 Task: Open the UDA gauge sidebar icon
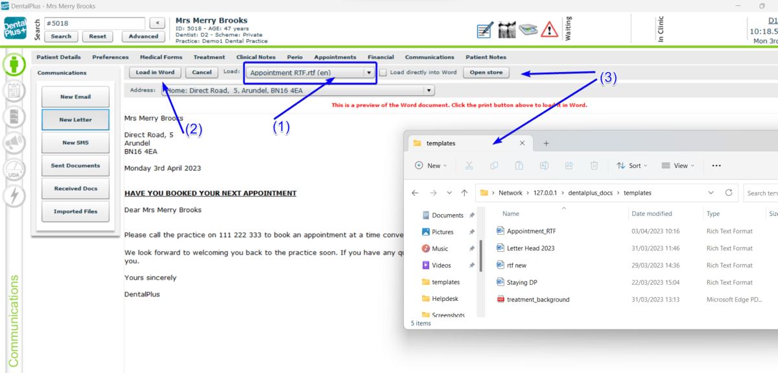14,170
